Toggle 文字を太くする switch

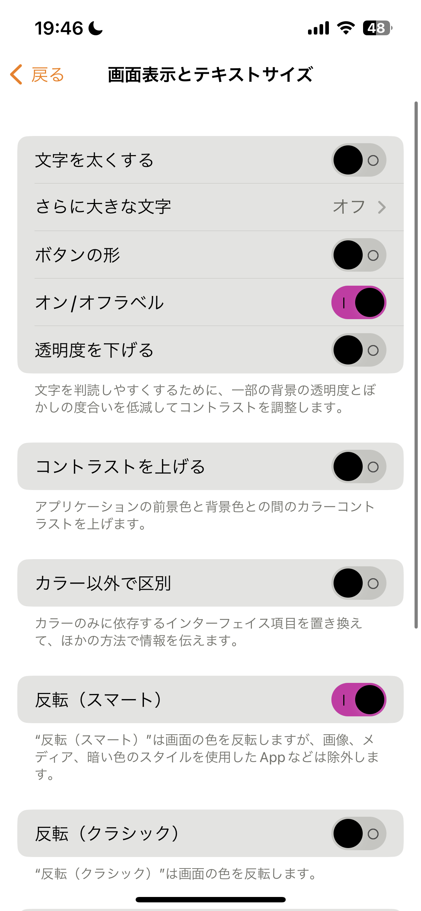358,160
